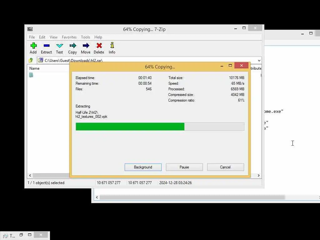This screenshot has height=240, width=320.
Task: Maximize the copying progress dialog
Action: [x=230, y=66]
